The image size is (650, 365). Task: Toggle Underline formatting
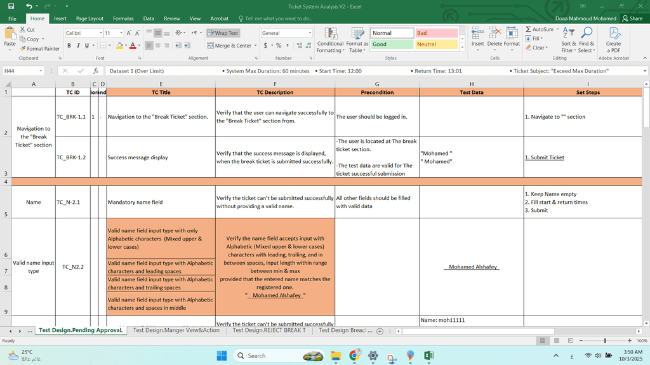(86, 45)
